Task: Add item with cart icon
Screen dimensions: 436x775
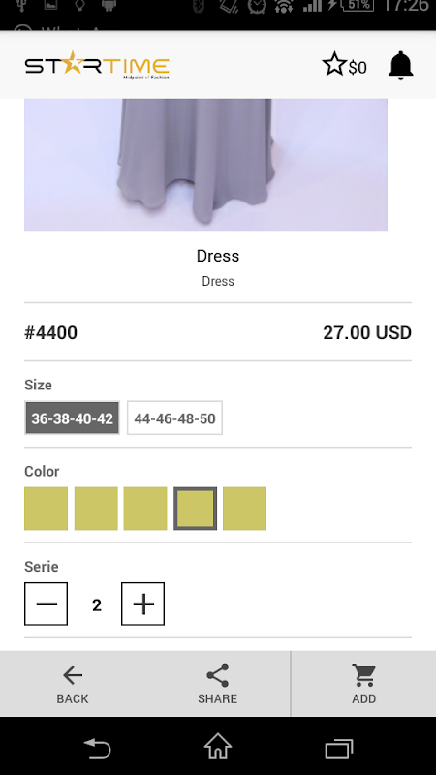Action: pyautogui.click(x=364, y=675)
